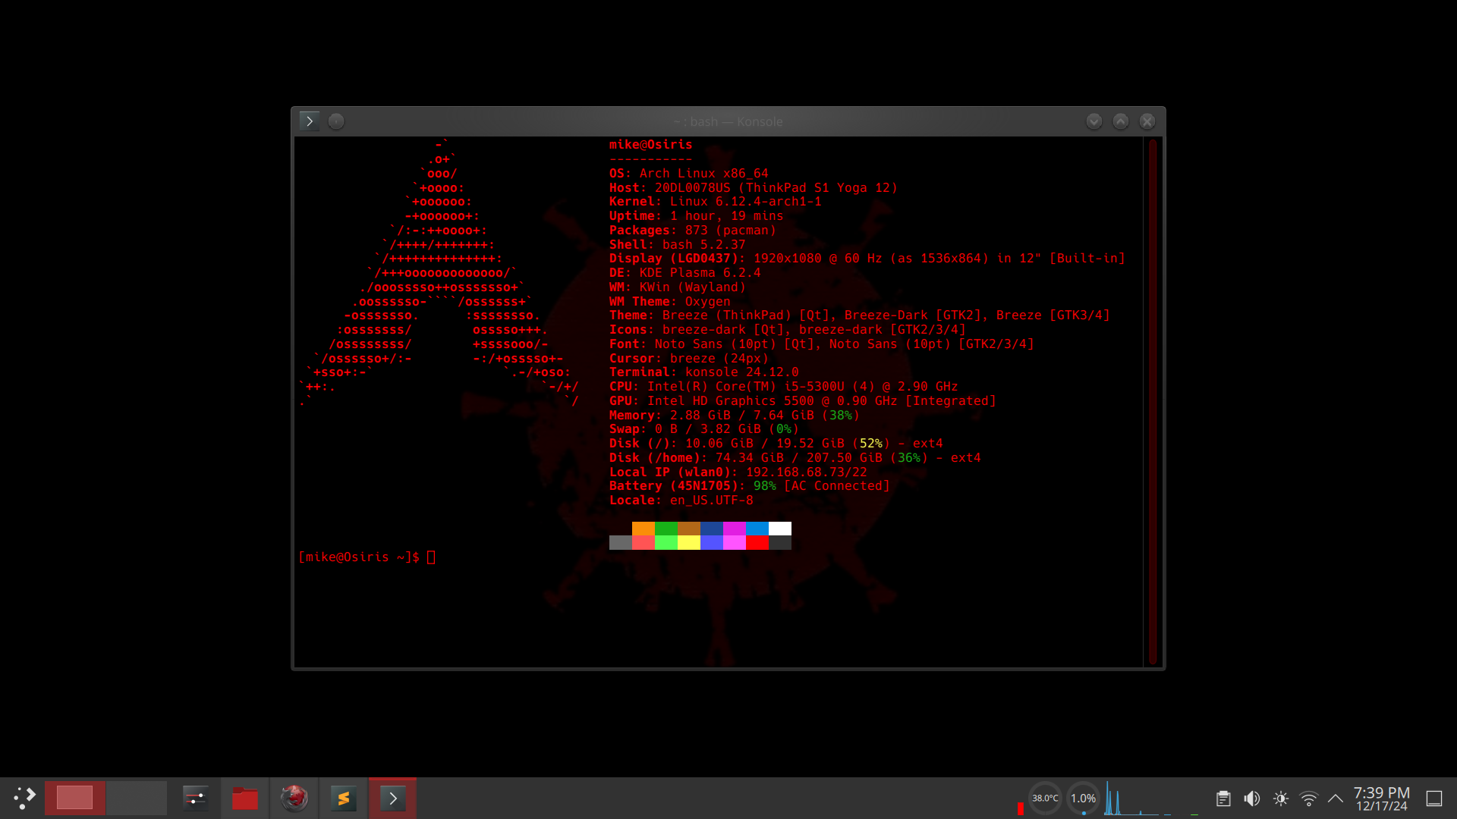
Task: Minimize Konsole with the down chevron button
Action: [1094, 121]
